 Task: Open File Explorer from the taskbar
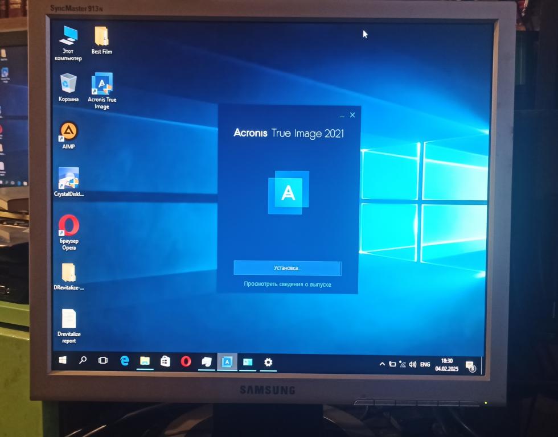click(145, 361)
